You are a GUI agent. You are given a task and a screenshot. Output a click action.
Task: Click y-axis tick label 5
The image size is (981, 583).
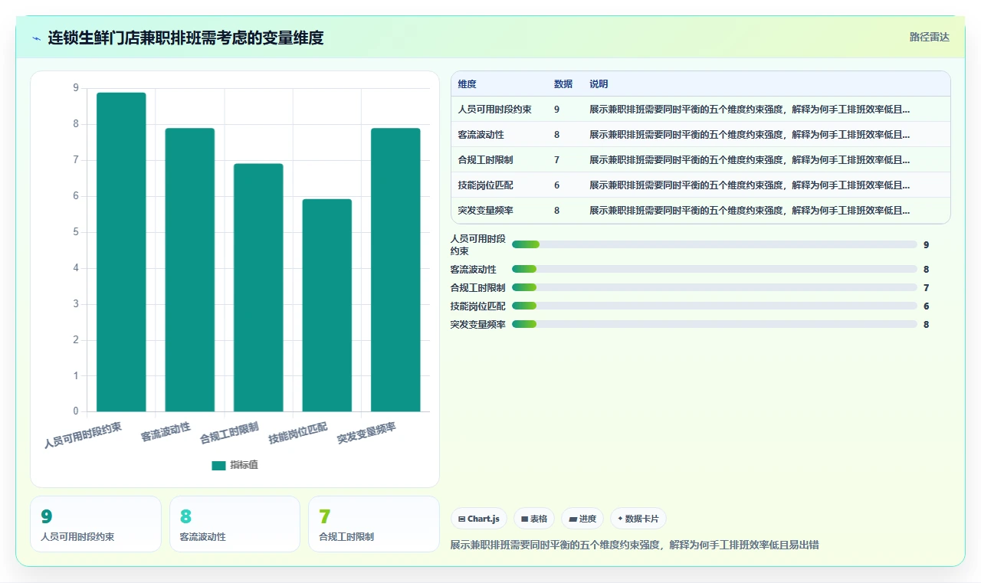click(x=76, y=232)
